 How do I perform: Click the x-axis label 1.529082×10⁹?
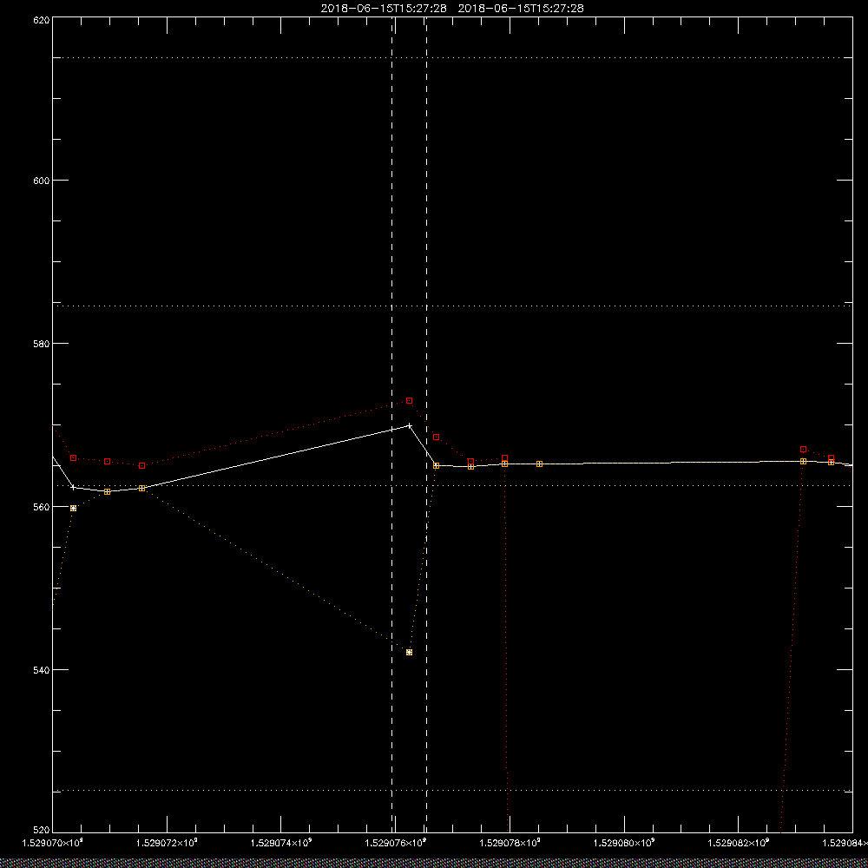740,843
